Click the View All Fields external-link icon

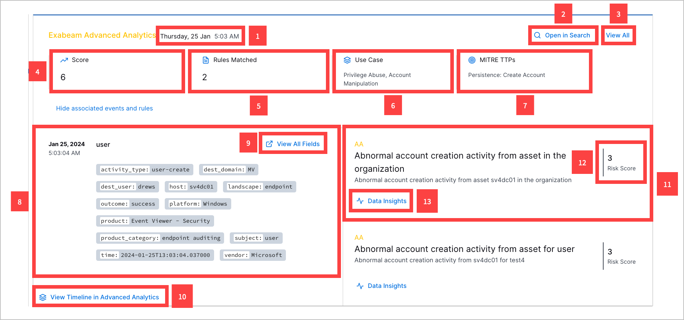(269, 144)
